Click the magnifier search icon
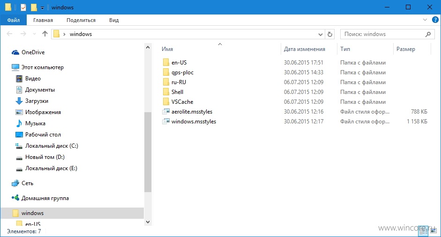Viewport: 441px width, 237px height. coord(428,34)
